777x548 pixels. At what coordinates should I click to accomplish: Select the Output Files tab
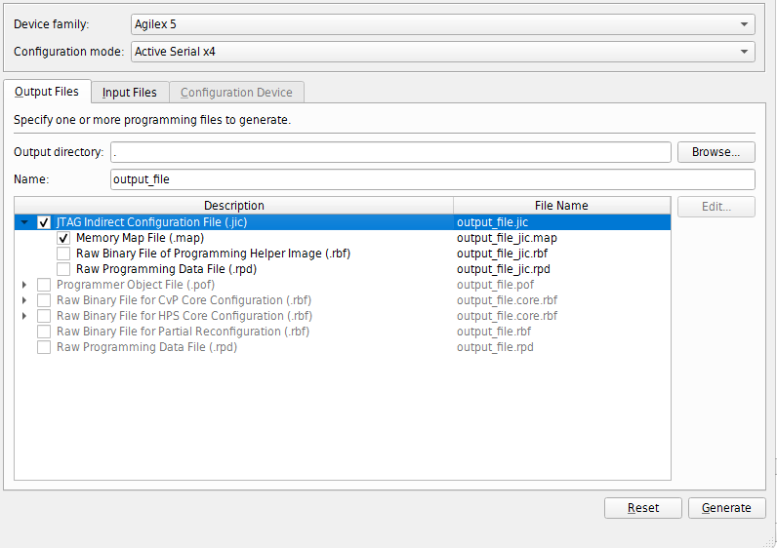tap(47, 93)
